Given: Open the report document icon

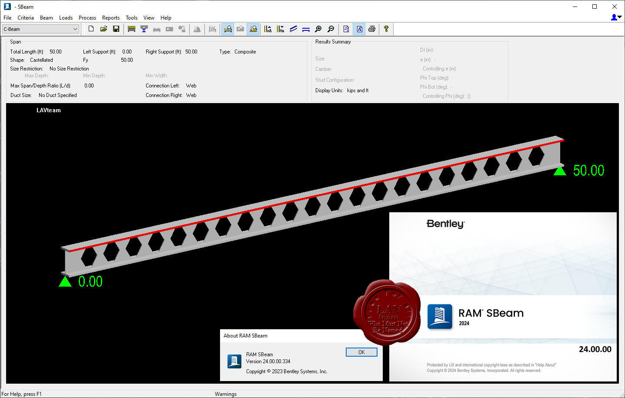Looking at the screenshot, I should (346, 29).
